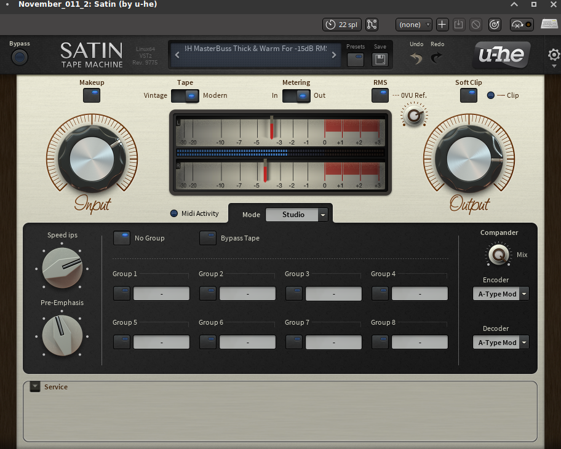Open the Presets browser button

356,60
